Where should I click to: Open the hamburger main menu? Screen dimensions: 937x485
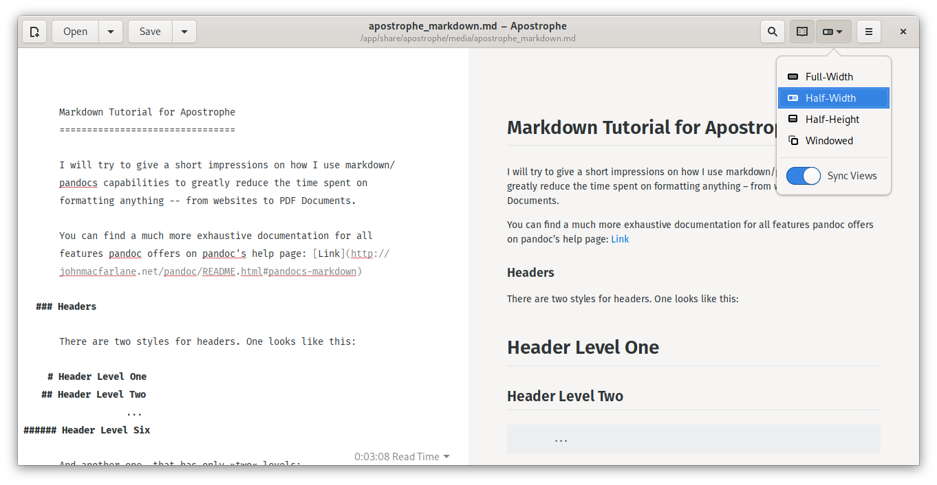(x=869, y=32)
